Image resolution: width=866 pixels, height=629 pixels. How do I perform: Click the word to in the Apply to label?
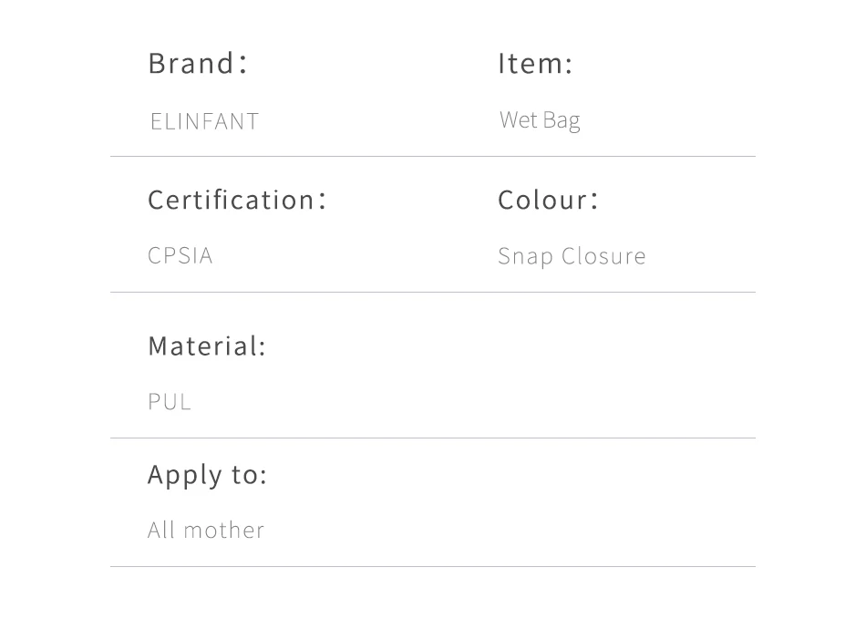pyautogui.click(x=250, y=475)
